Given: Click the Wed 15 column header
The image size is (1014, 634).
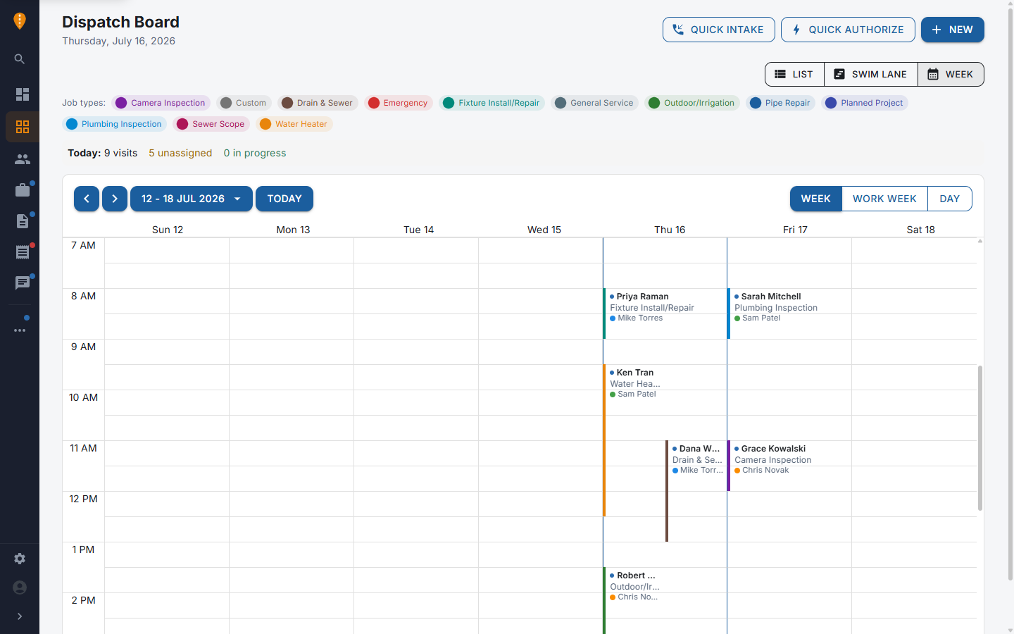Looking at the screenshot, I should (544, 230).
